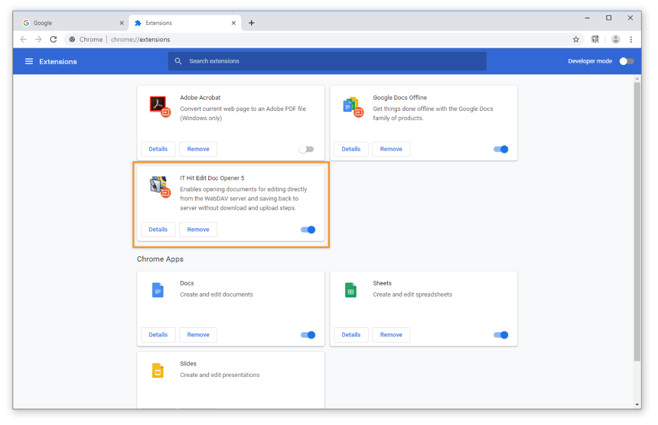Open Details for Adobe Acrobat

[158, 149]
